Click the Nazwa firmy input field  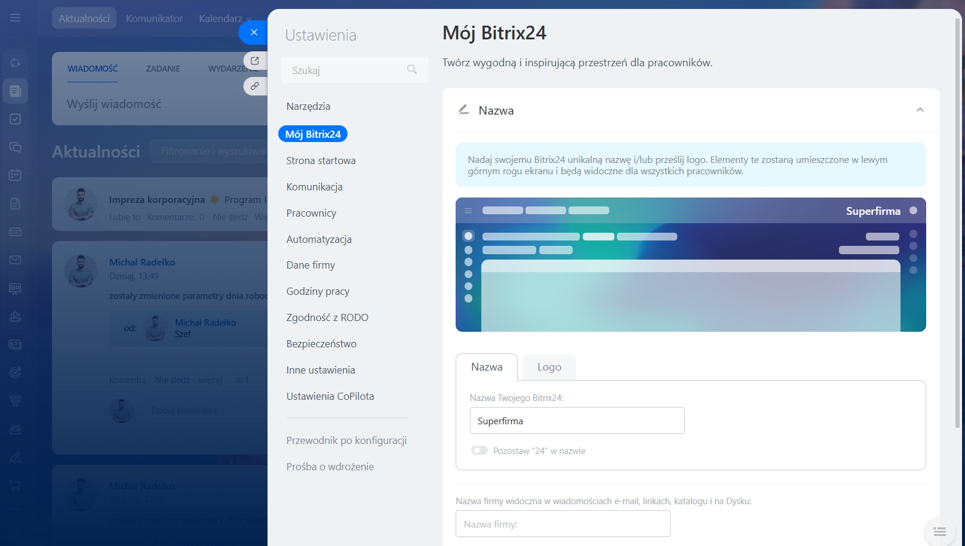tap(563, 524)
